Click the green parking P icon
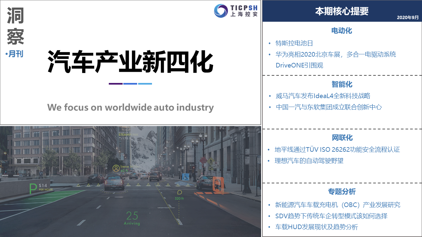The width and height of the screenshot is (422, 237). (x=33, y=189)
